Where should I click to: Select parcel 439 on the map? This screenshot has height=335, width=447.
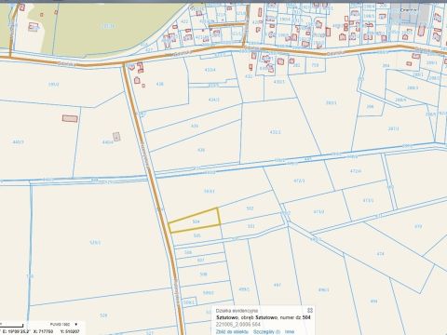[x=201, y=150]
